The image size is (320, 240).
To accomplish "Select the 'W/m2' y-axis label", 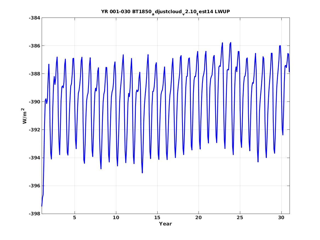I will click(24, 116).
